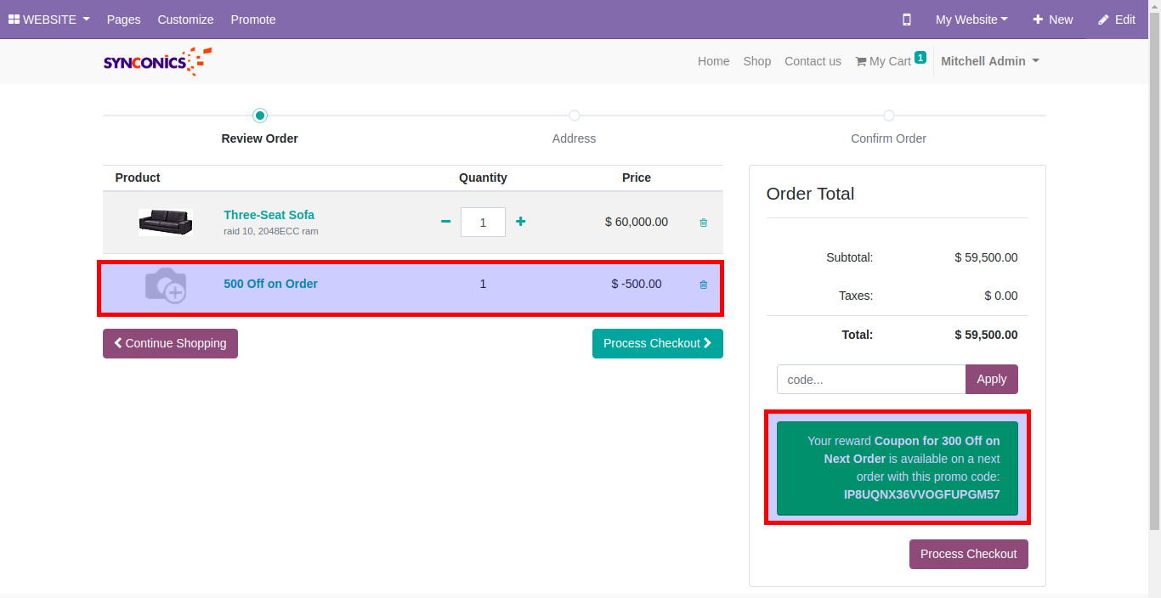
Task: Click the Edit pencil button
Action: (x=1116, y=20)
